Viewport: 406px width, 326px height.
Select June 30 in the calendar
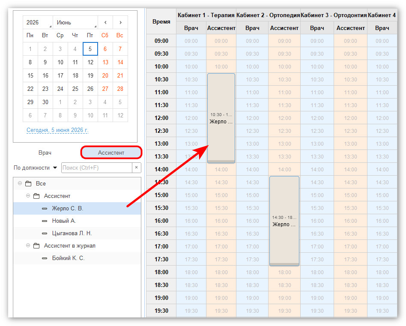[45, 102]
